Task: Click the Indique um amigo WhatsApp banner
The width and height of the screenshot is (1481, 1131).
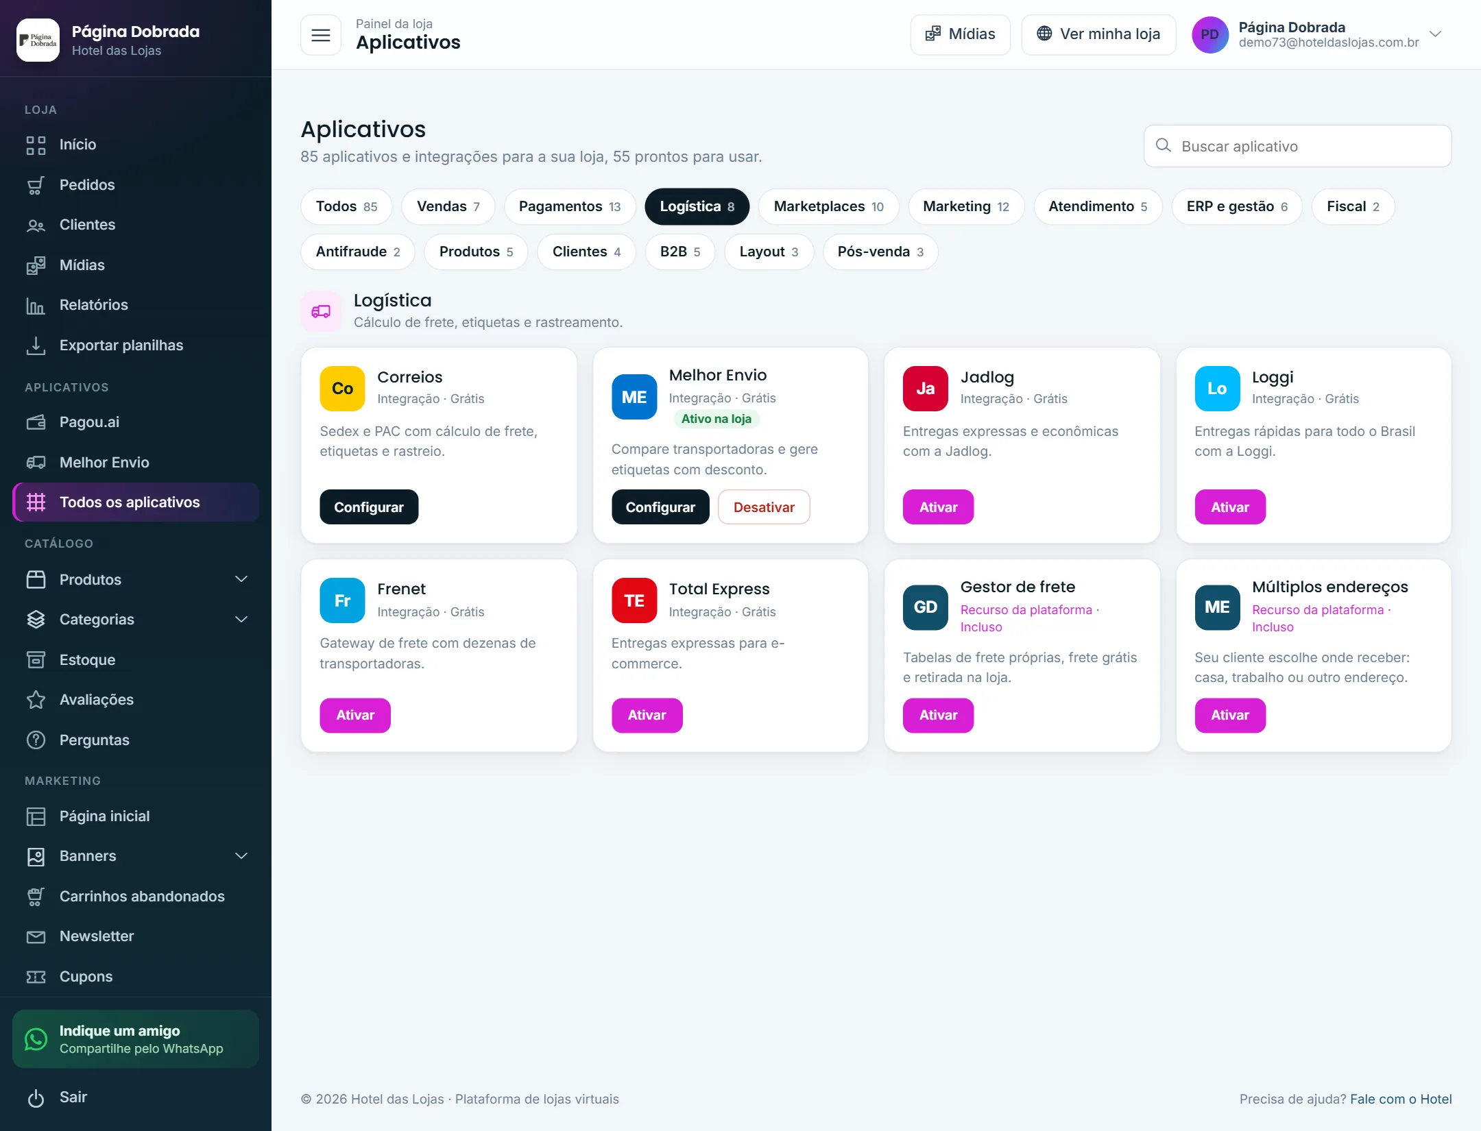Action: point(136,1040)
